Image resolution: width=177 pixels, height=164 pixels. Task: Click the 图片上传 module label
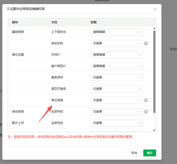coord(18,123)
